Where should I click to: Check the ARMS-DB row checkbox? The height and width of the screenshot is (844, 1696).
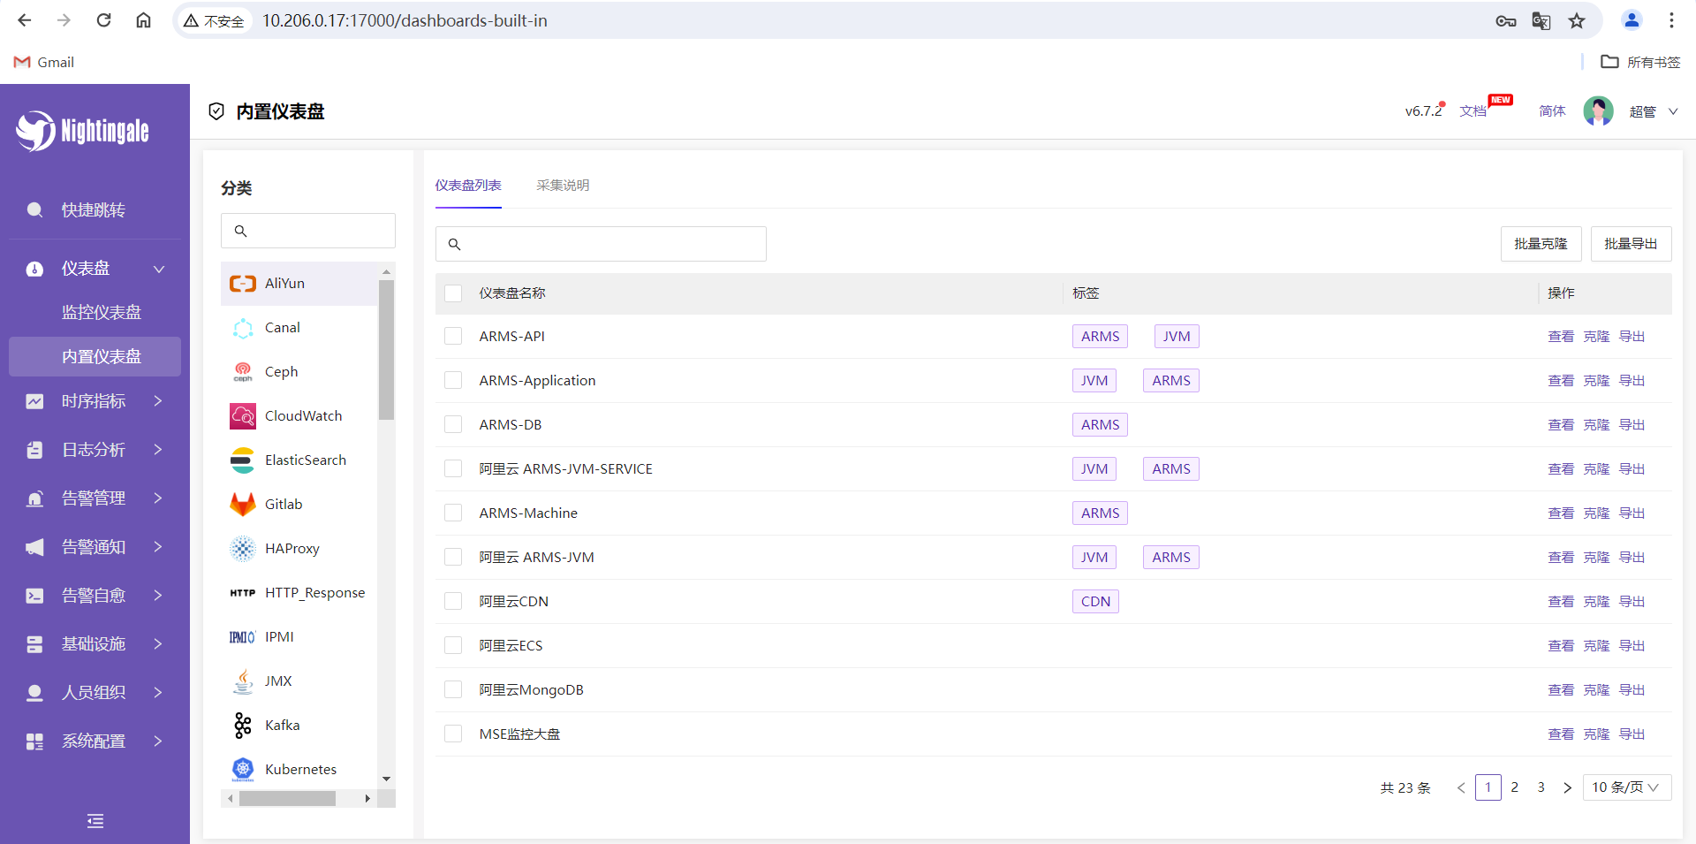[453, 425]
